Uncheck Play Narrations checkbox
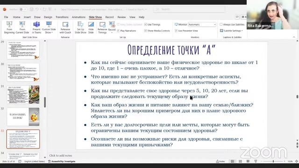299x168 pixels. [x=118, y=31]
